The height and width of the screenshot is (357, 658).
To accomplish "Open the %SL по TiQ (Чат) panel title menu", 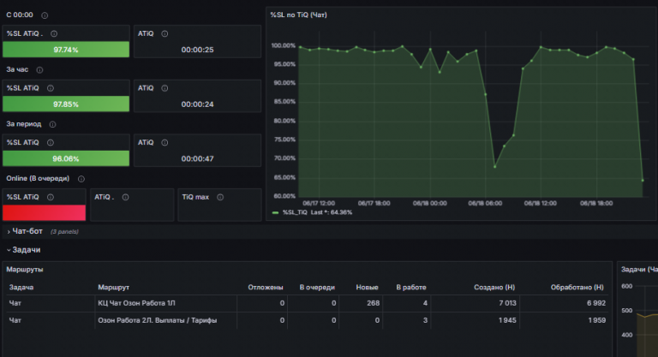I will (298, 15).
